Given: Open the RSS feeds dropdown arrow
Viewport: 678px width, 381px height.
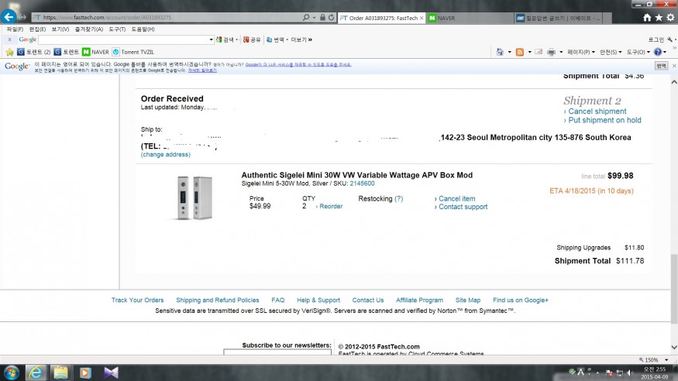Looking at the screenshot, I should pos(530,52).
